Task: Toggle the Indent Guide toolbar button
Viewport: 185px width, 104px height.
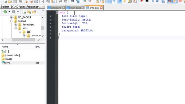Action: (119, 1)
